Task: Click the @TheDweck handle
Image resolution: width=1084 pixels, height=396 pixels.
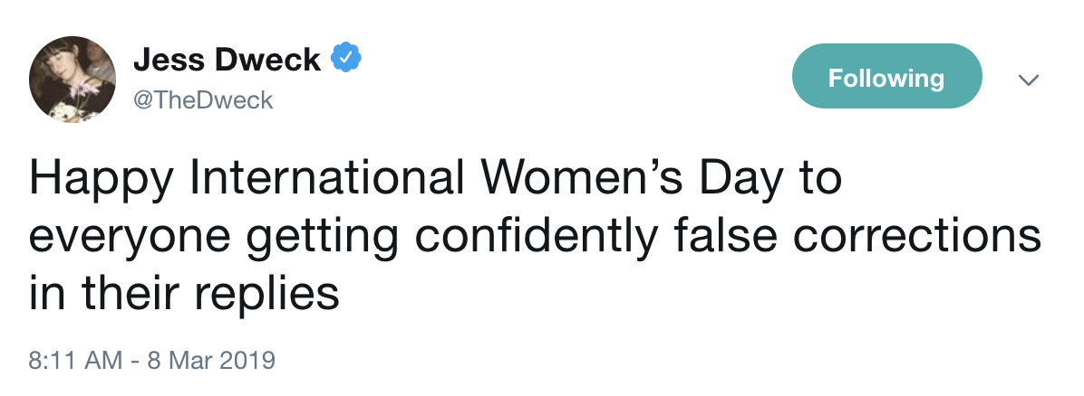Action: 202,100
